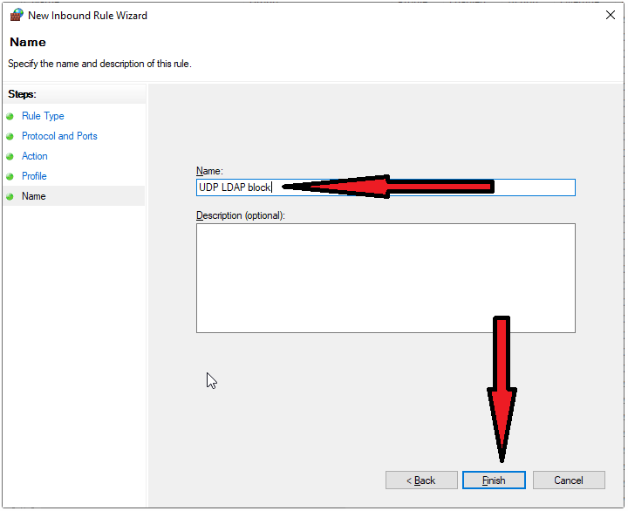Click the "Description (optional):" label
The width and height of the screenshot is (628, 511).
[241, 215]
